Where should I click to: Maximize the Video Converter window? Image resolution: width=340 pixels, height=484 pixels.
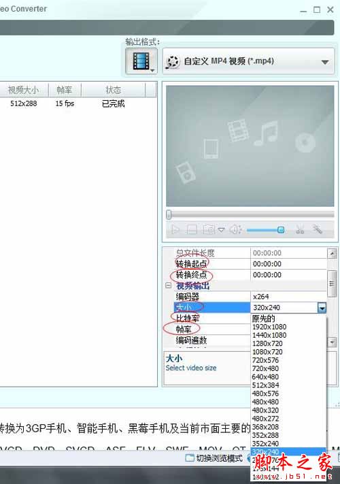[317, 10]
